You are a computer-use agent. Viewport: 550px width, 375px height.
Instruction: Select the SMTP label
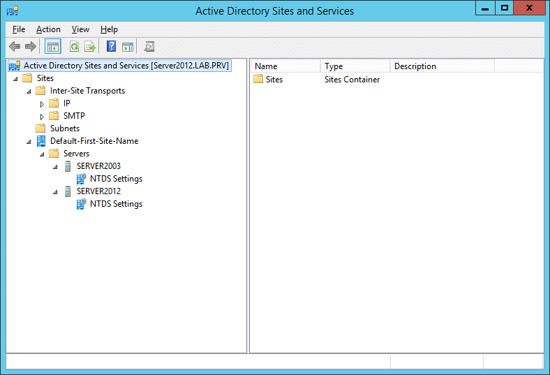click(74, 116)
